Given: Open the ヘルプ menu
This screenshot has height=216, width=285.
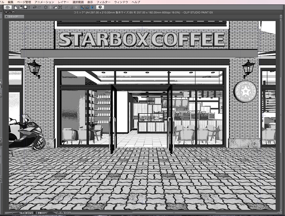Looking at the screenshot, I should coord(136,2).
